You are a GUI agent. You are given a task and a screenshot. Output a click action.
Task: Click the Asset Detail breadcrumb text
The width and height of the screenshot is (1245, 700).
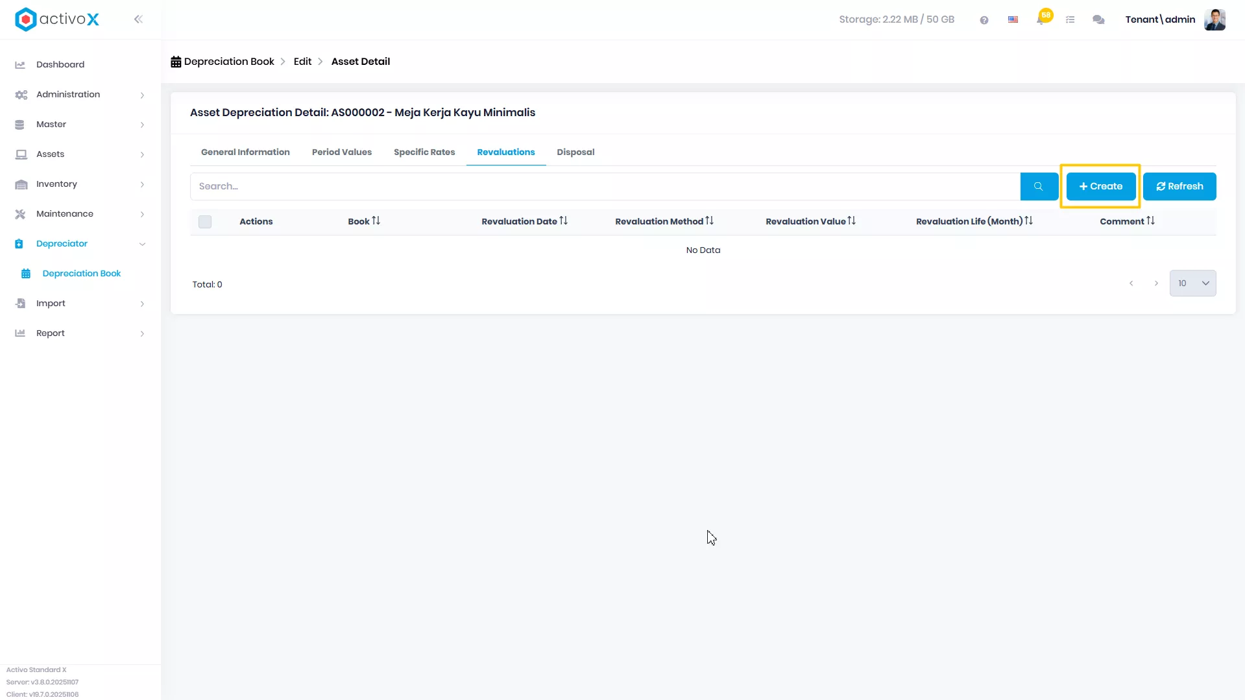click(361, 62)
